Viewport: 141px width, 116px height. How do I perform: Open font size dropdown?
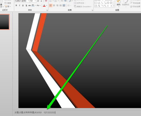[35, 1]
